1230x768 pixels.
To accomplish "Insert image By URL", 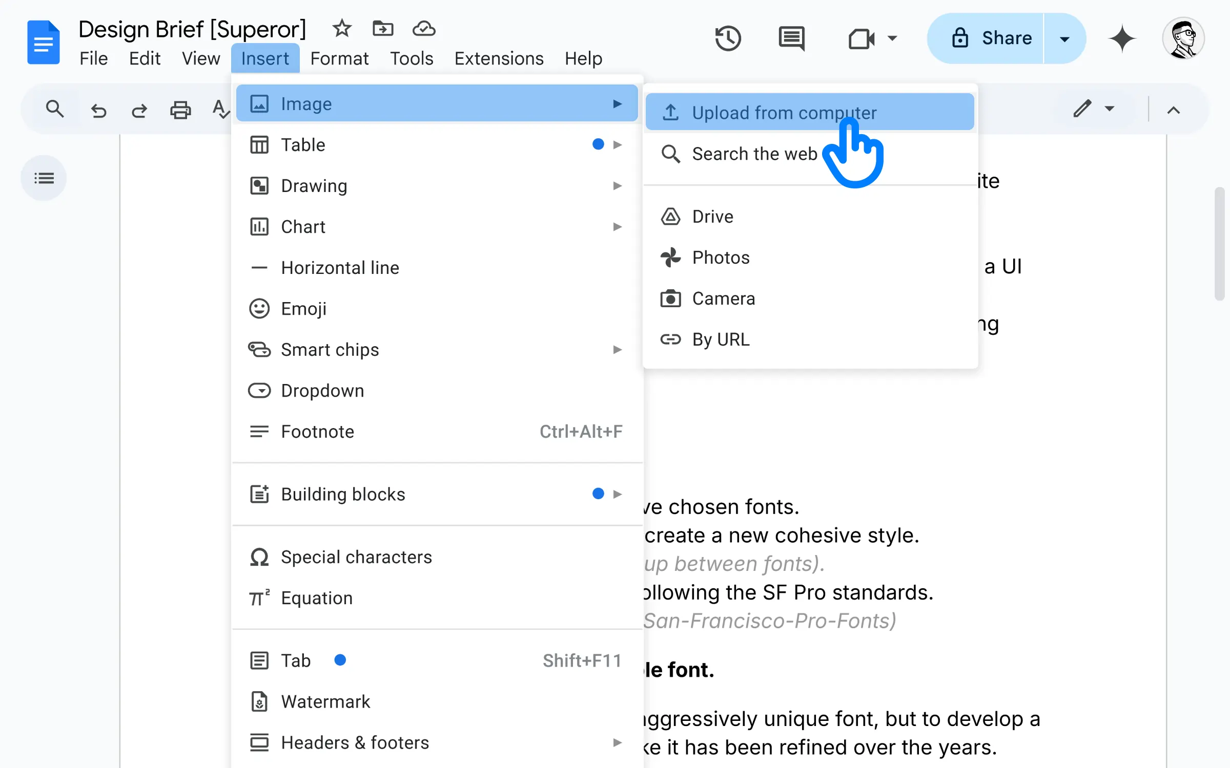I will pyautogui.click(x=810, y=339).
